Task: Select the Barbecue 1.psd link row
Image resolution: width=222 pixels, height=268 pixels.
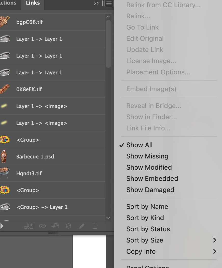Action: pos(52,157)
